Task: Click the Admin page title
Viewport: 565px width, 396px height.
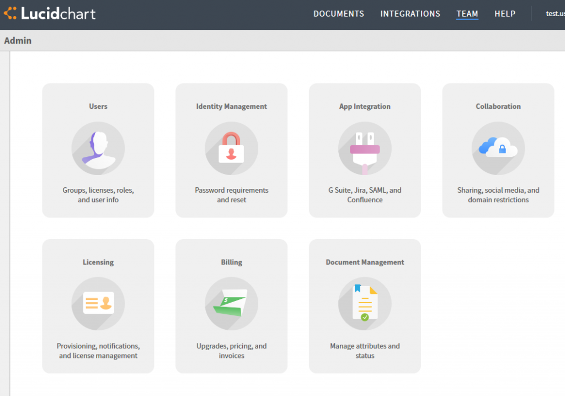Action: (x=18, y=40)
